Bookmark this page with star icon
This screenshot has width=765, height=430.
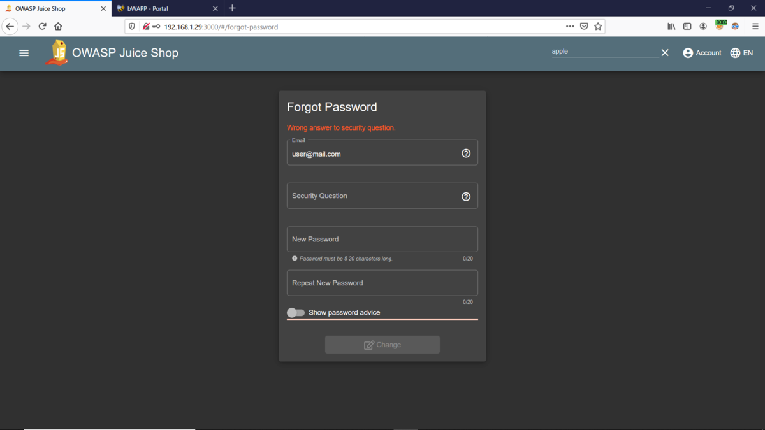pos(598,27)
